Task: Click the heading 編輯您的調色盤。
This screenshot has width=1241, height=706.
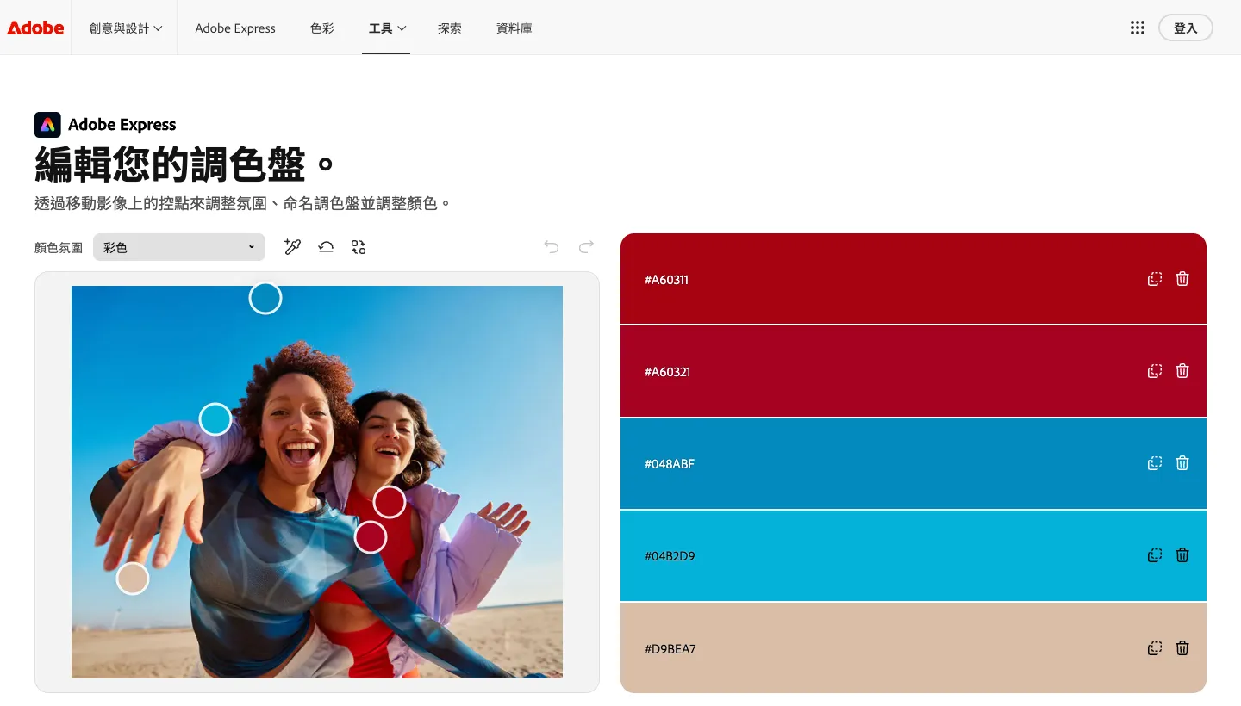Action: [184, 164]
